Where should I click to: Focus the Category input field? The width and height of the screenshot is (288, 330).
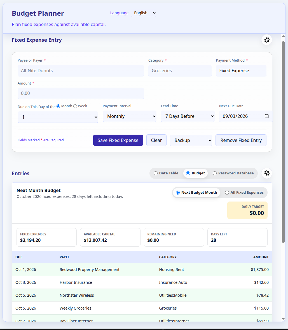[x=180, y=71]
